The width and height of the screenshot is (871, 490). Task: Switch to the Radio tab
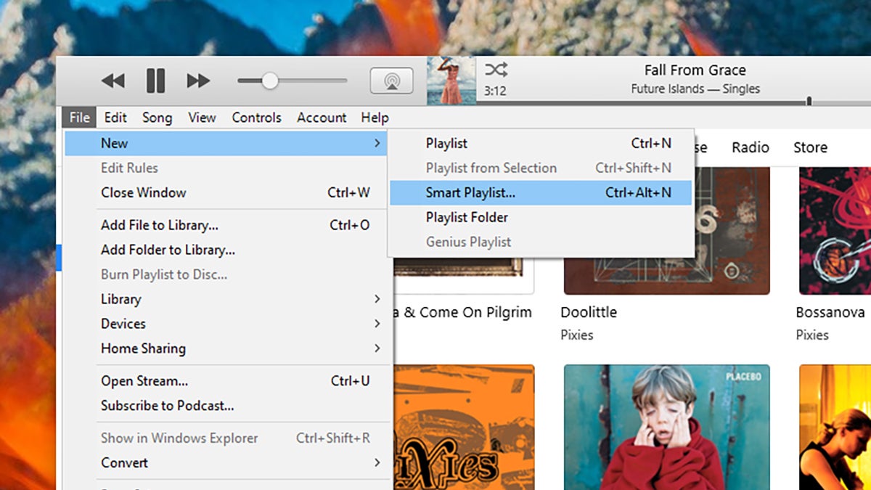pyautogui.click(x=750, y=147)
